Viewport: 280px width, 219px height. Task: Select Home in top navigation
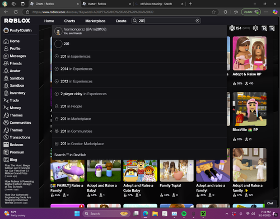[49, 21]
